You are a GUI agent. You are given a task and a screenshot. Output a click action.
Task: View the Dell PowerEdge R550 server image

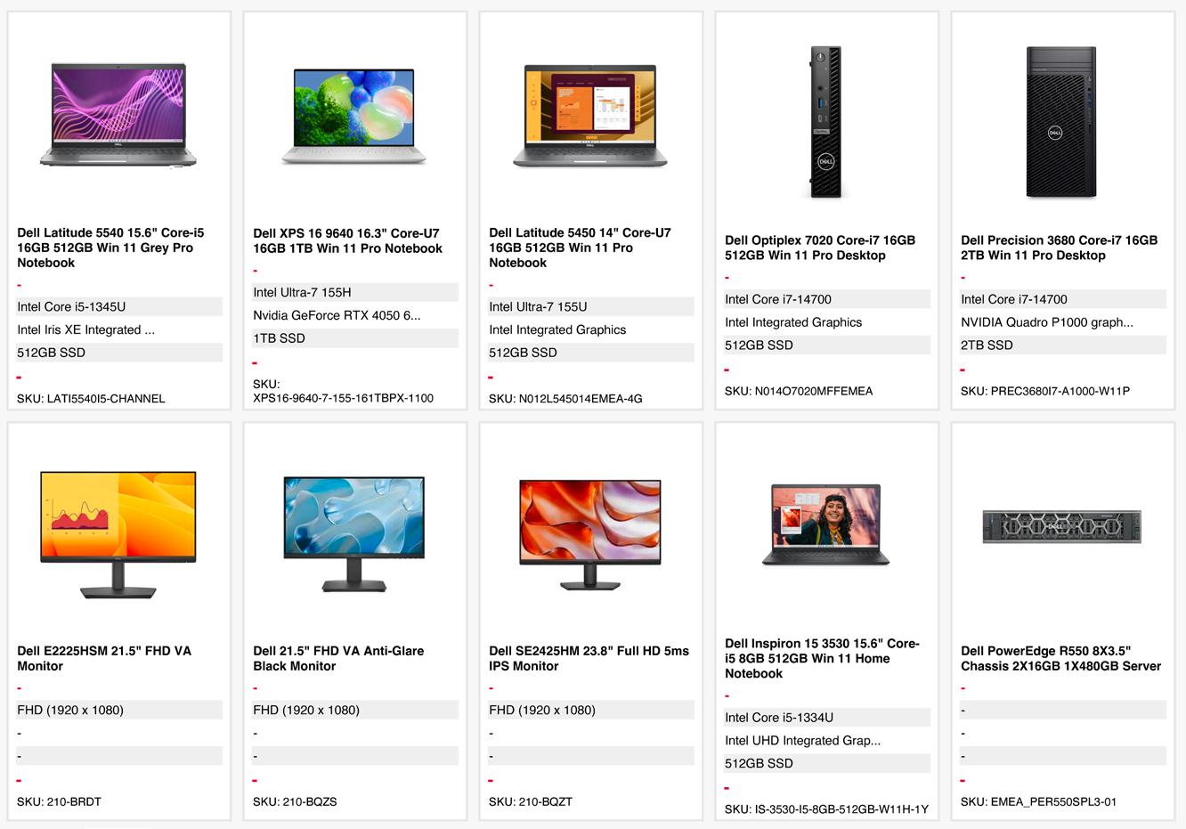pos(1061,526)
